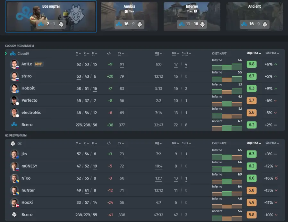Screen dimensions: 288x222
Task: Click huNter 13:12 opening duels value
Action: [158, 190]
